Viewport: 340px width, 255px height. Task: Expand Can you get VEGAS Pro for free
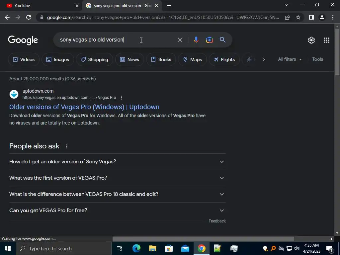click(118, 211)
